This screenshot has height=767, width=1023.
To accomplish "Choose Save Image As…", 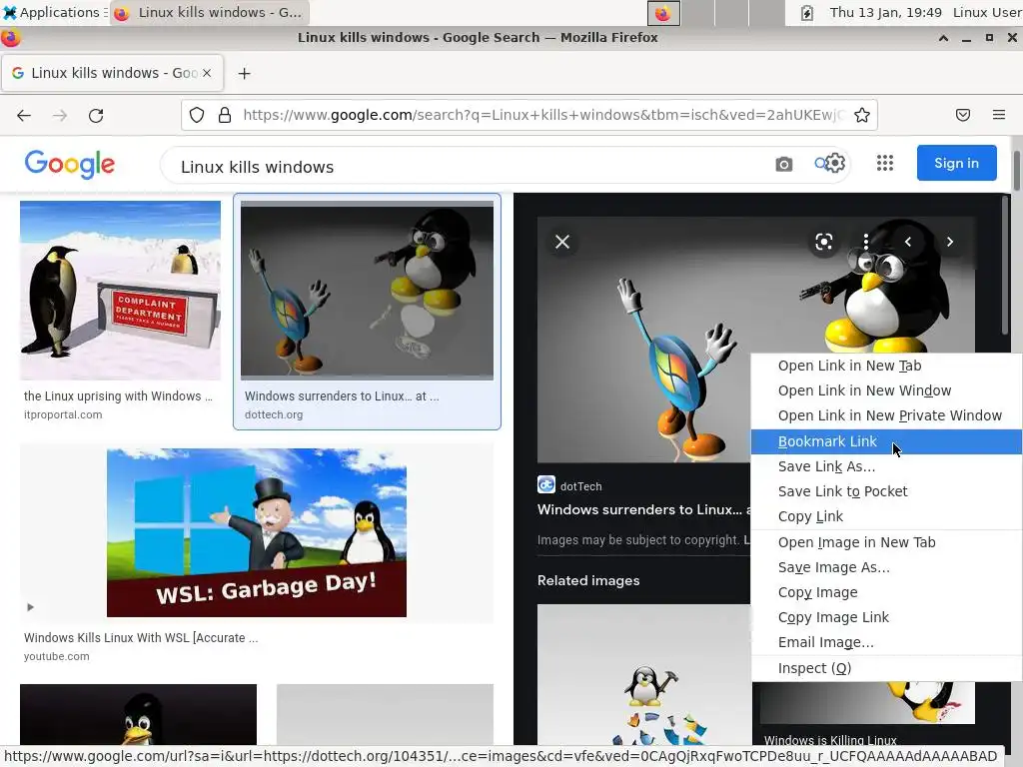I will pyautogui.click(x=886, y=567).
